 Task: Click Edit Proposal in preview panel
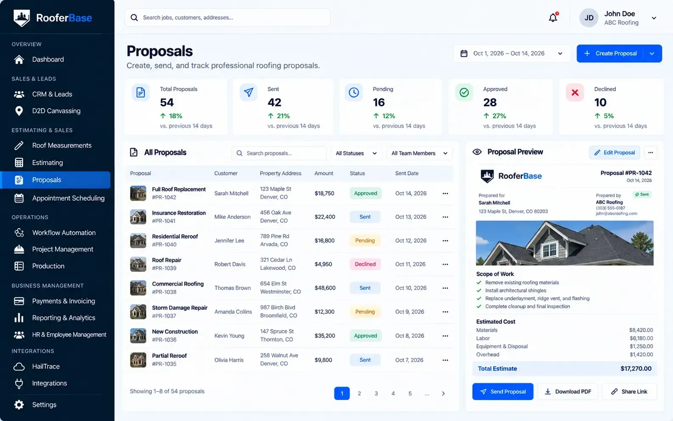tap(614, 152)
